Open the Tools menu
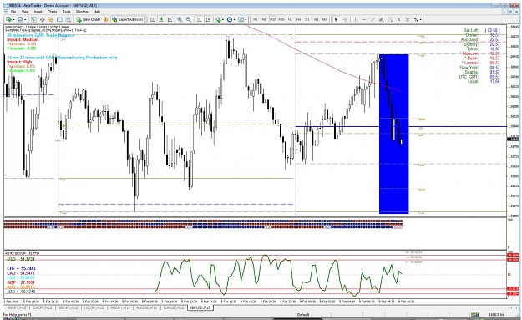 point(67,12)
